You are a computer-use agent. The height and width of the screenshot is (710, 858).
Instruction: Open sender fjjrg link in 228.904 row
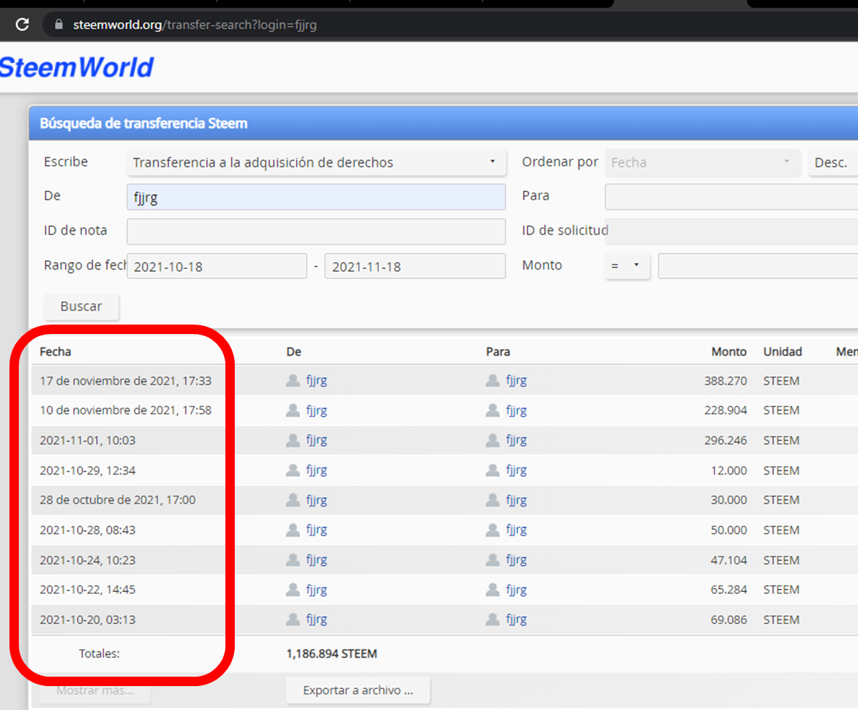pyautogui.click(x=316, y=410)
